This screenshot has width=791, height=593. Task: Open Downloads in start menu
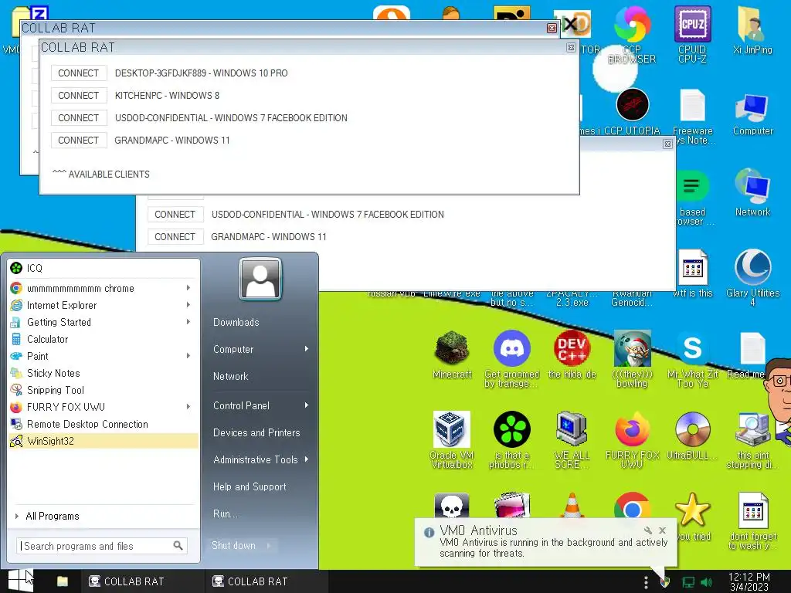pos(236,322)
